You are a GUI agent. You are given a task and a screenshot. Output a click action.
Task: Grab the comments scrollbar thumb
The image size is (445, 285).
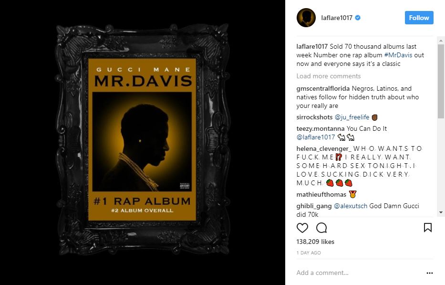tap(441, 81)
